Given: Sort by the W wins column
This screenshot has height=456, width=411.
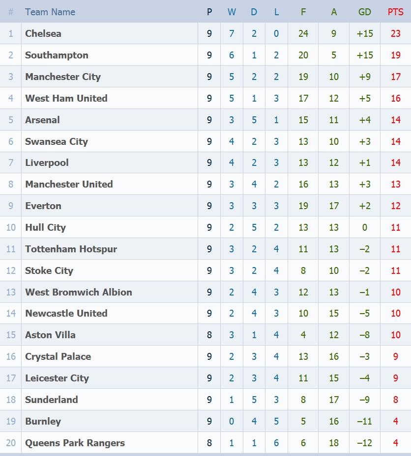Looking at the screenshot, I should (x=232, y=12).
